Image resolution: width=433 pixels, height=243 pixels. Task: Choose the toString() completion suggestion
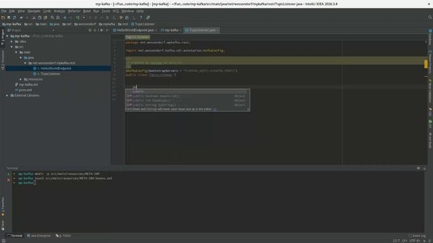tap(187, 105)
